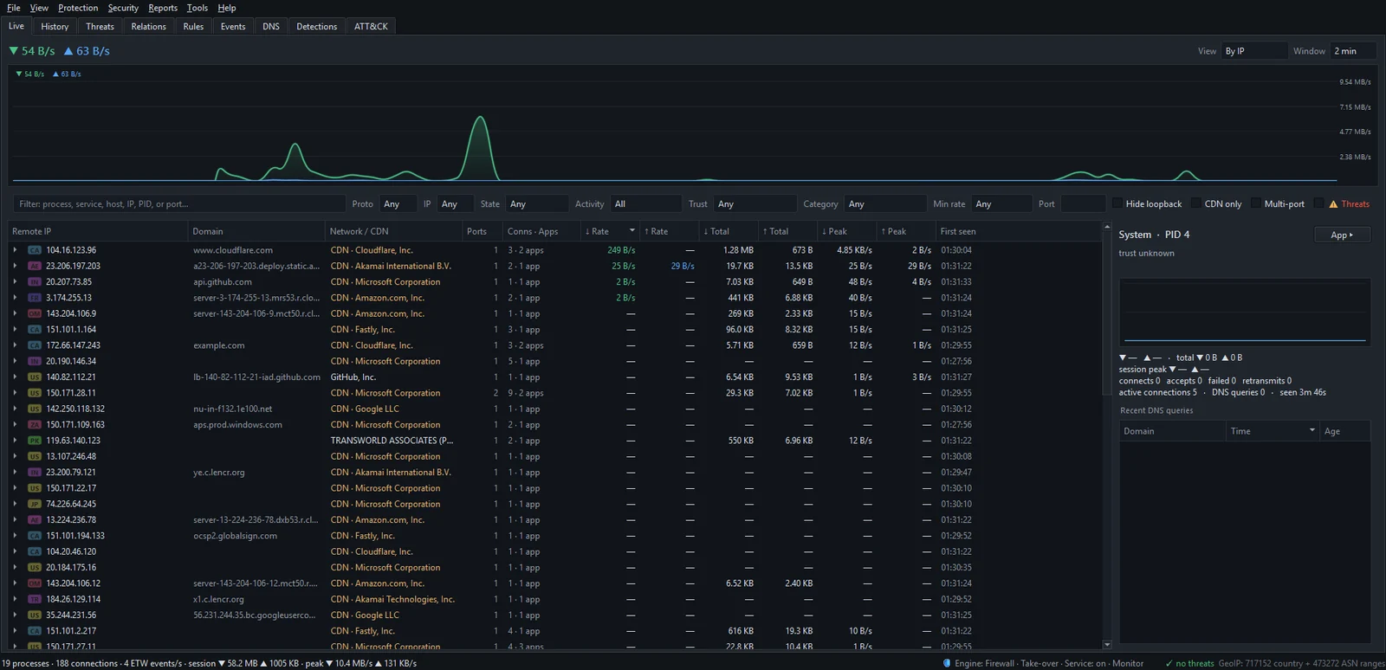Image resolution: width=1386 pixels, height=670 pixels.
Task: Click the sort arrow on the down Rate column
Action: (632, 231)
